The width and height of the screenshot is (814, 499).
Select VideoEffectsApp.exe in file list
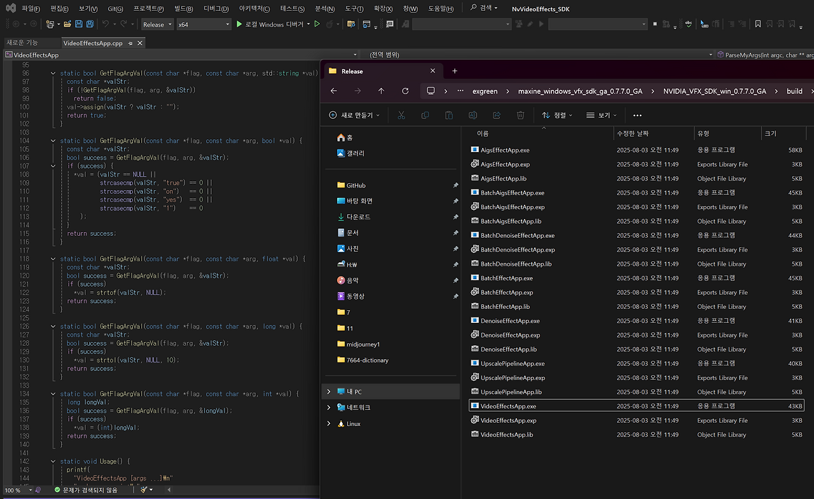point(508,406)
